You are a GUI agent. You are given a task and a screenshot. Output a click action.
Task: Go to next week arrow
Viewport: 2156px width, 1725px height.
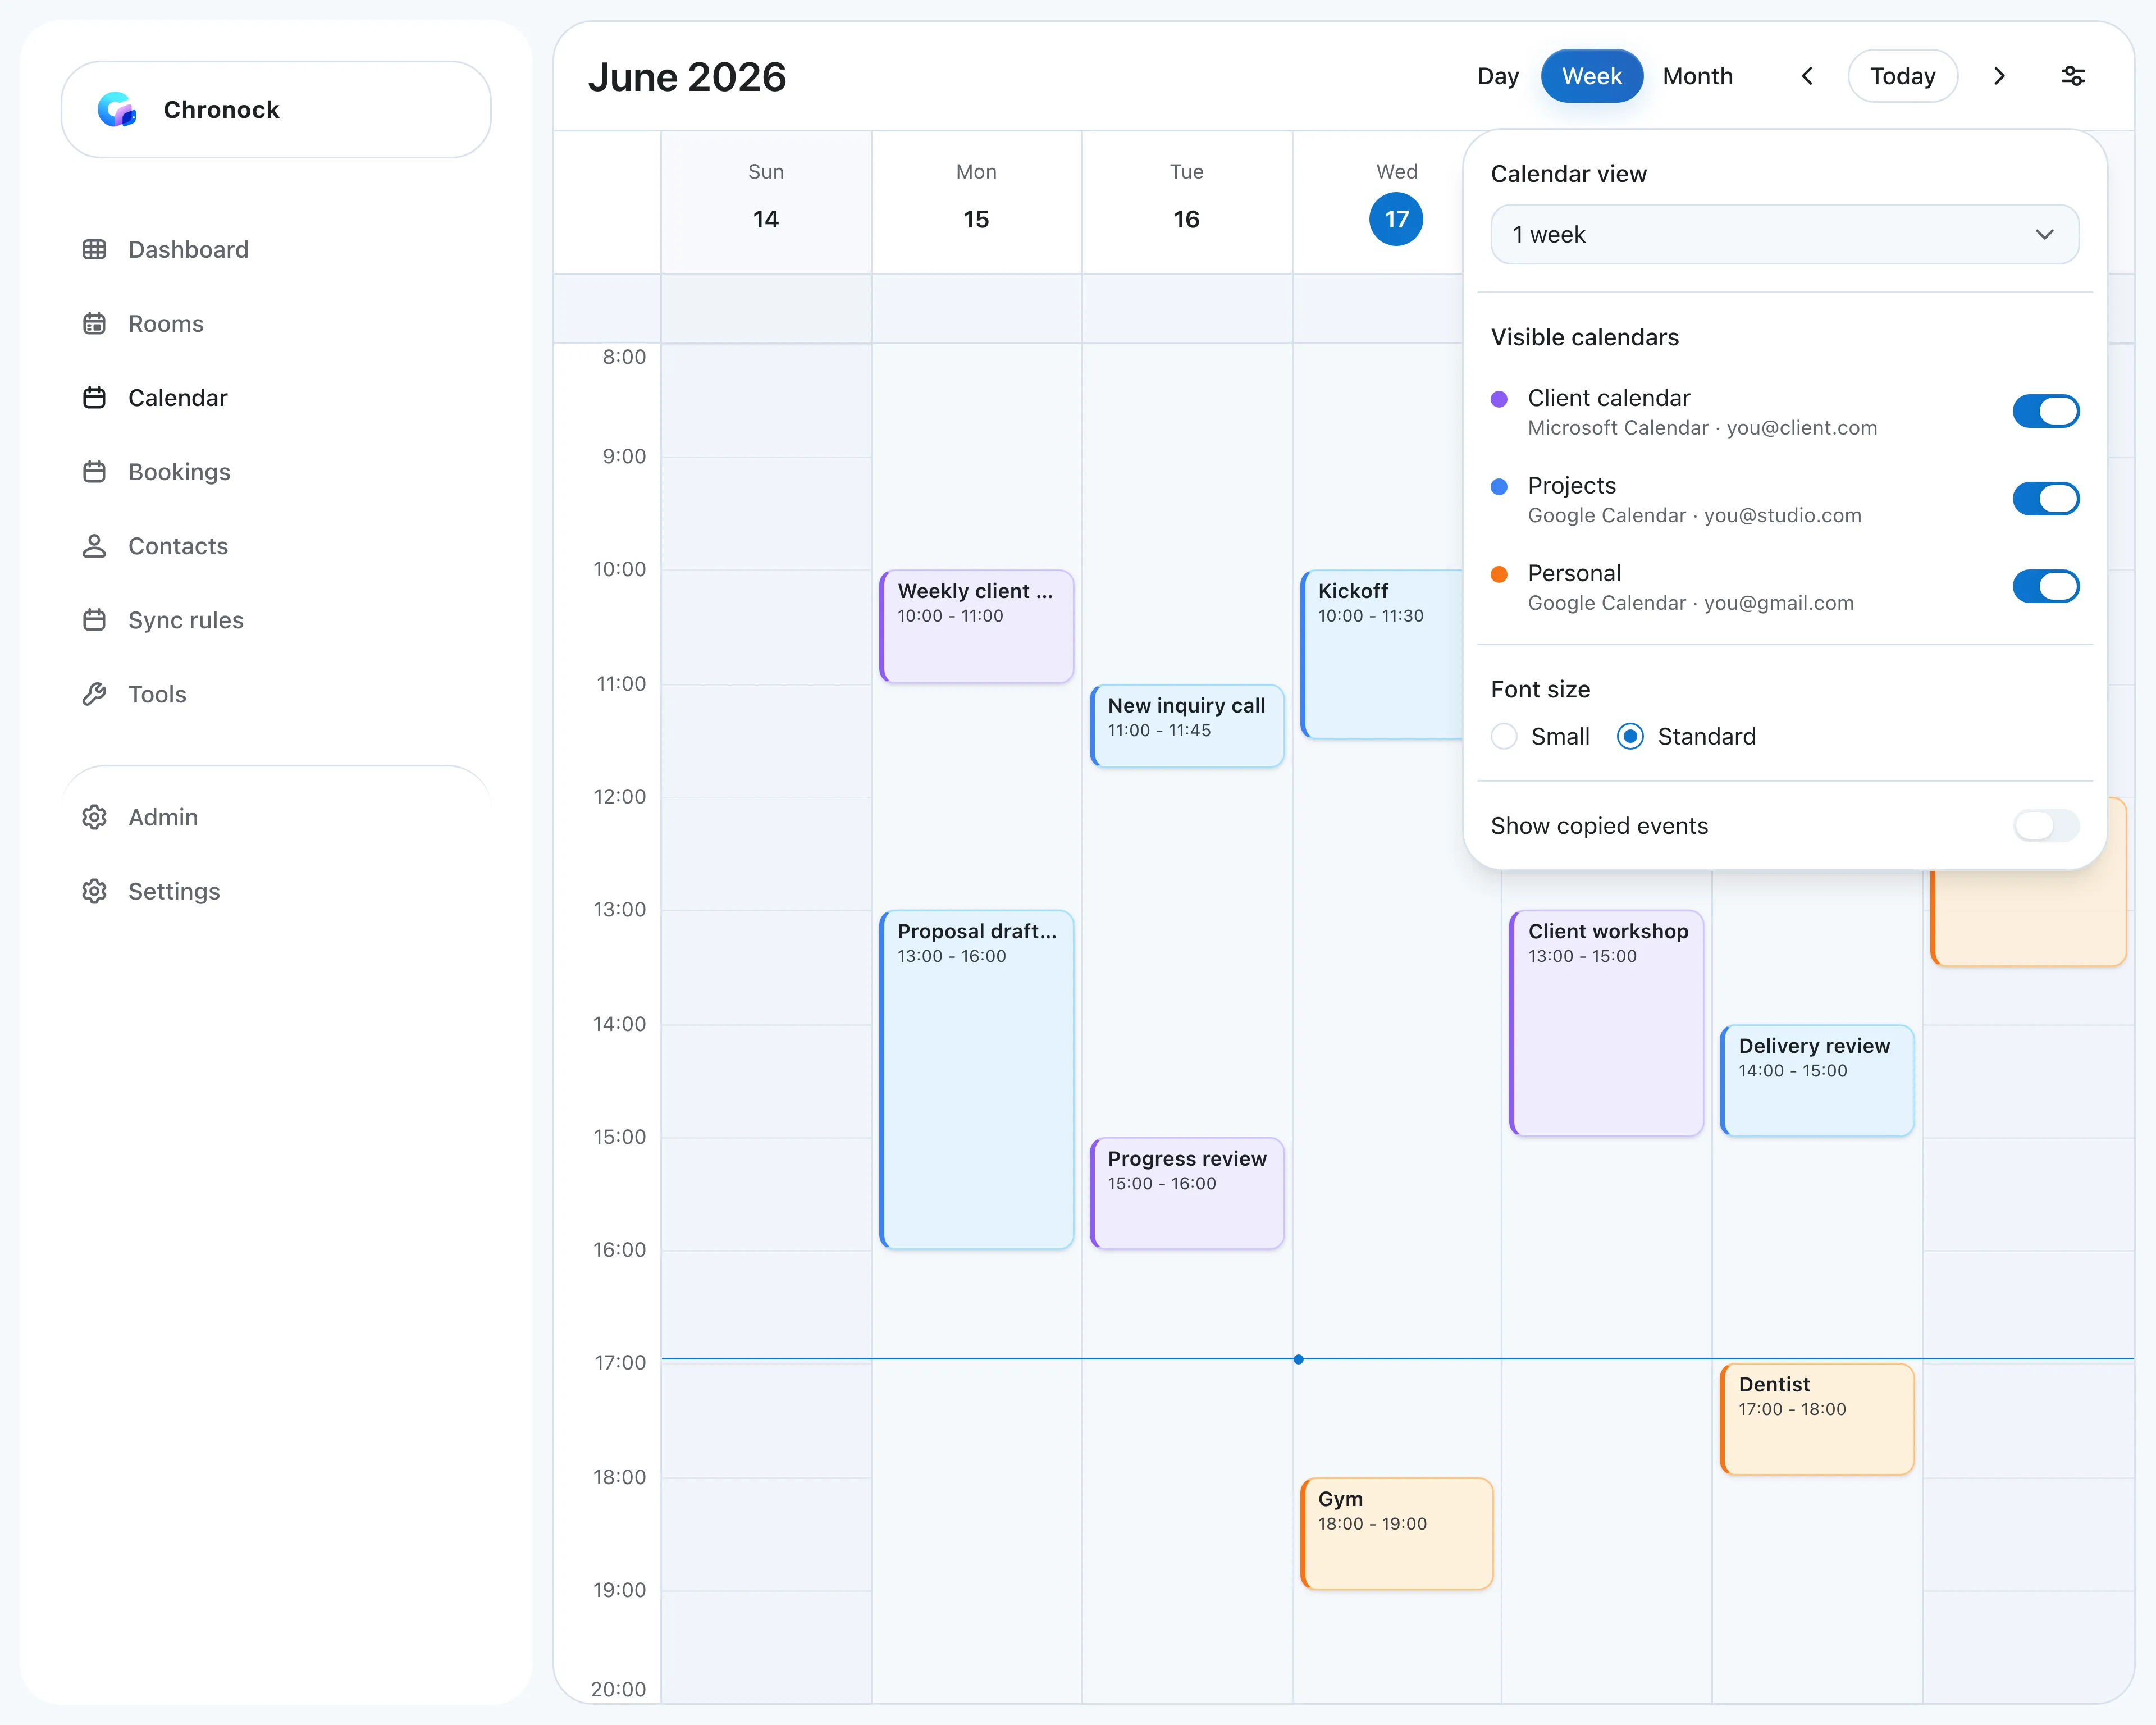coord(1998,76)
